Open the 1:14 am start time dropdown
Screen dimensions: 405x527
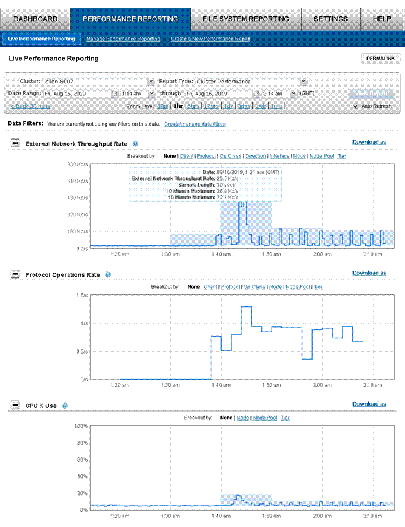click(138, 94)
